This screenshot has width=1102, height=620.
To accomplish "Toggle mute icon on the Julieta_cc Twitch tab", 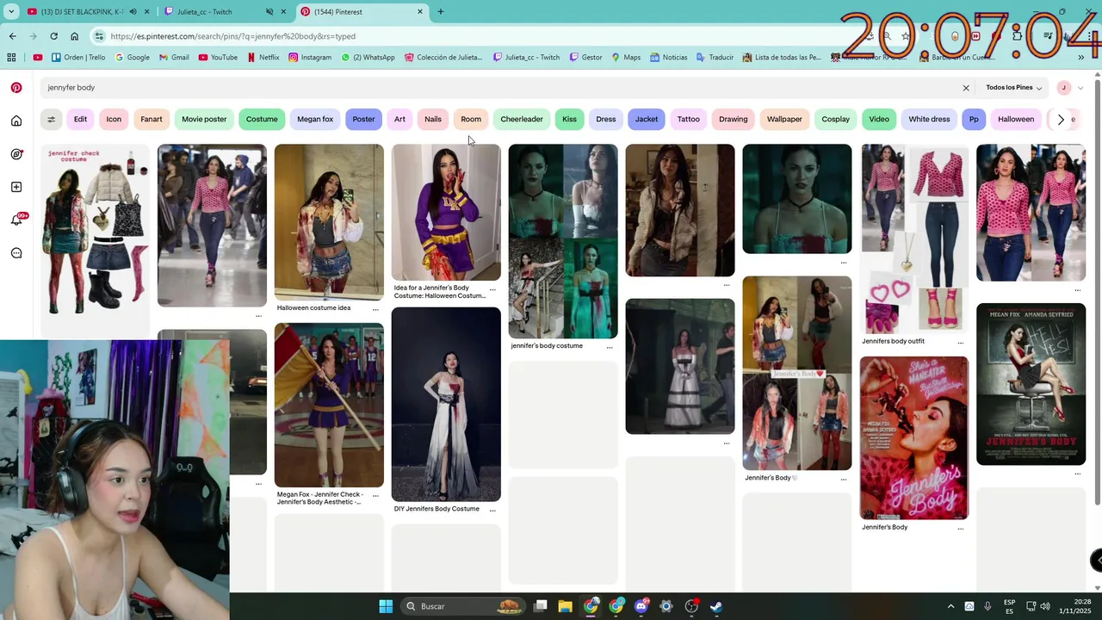I will [x=269, y=12].
